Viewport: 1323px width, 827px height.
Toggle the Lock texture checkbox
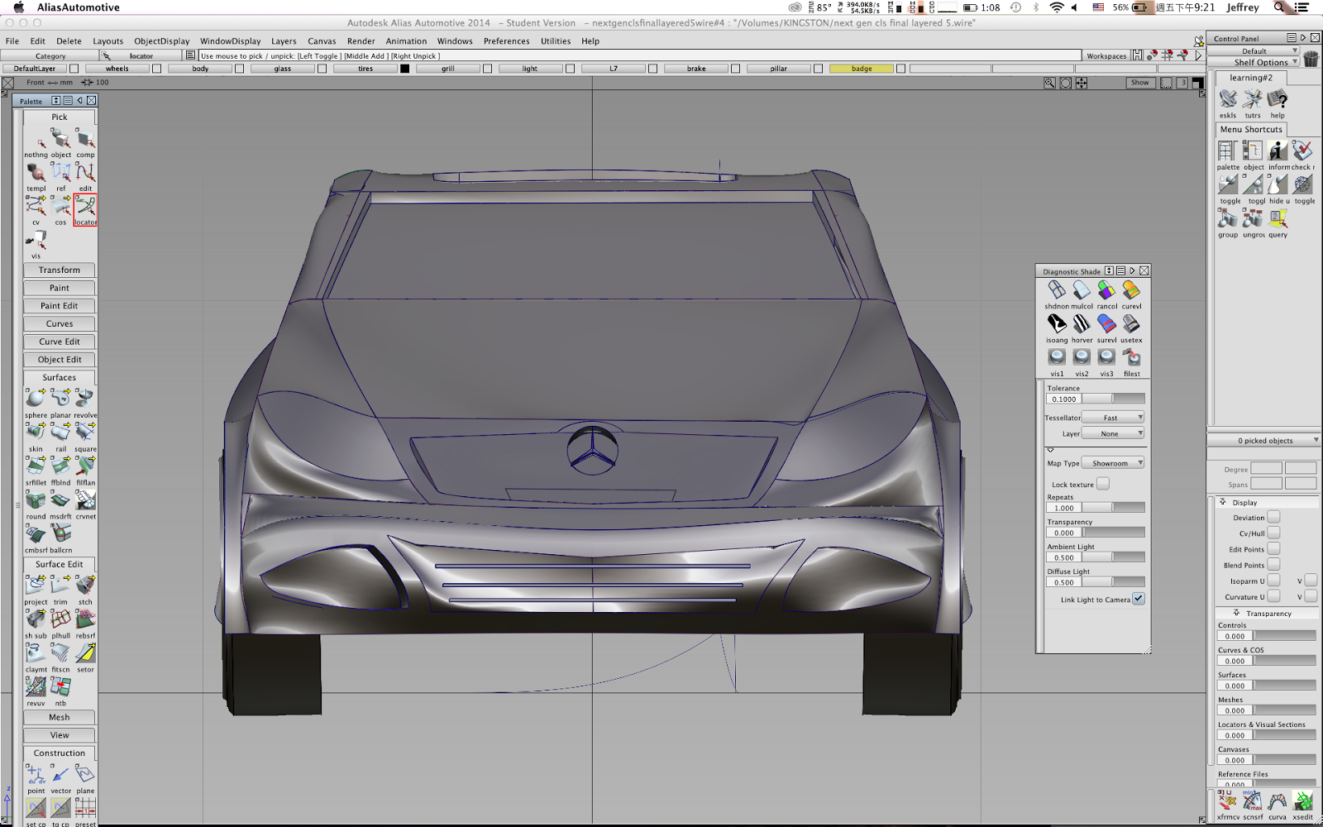(x=1103, y=484)
